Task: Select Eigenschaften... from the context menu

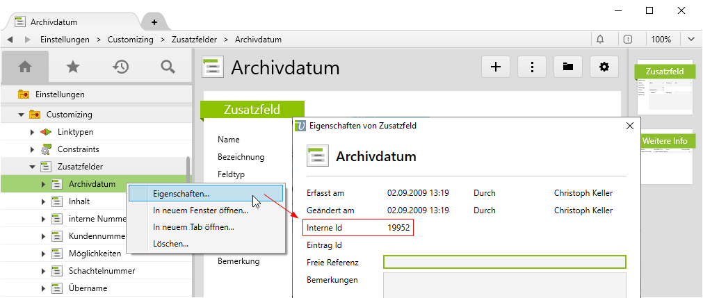Action: pyautogui.click(x=181, y=193)
